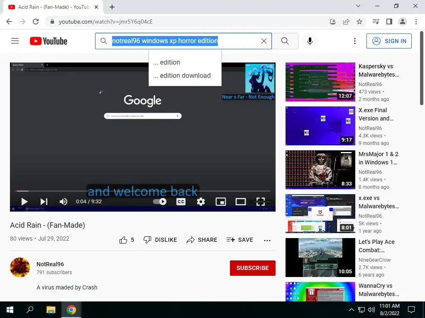The image size is (425, 318).
Task: Go back in Chrome
Action: point(9,22)
